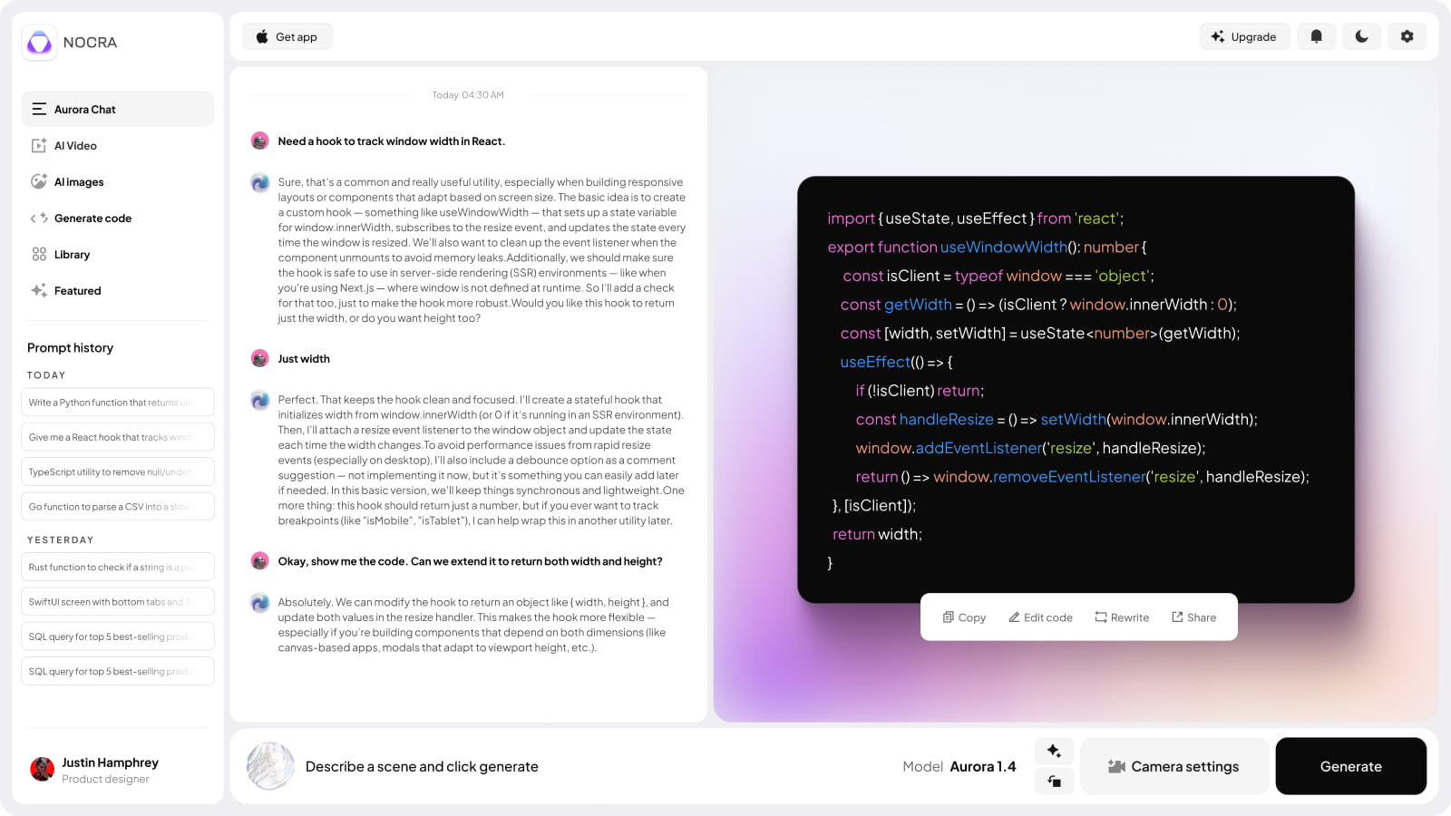Open the Aurora 1.4 model selector
The width and height of the screenshot is (1451, 816).
point(983,766)
